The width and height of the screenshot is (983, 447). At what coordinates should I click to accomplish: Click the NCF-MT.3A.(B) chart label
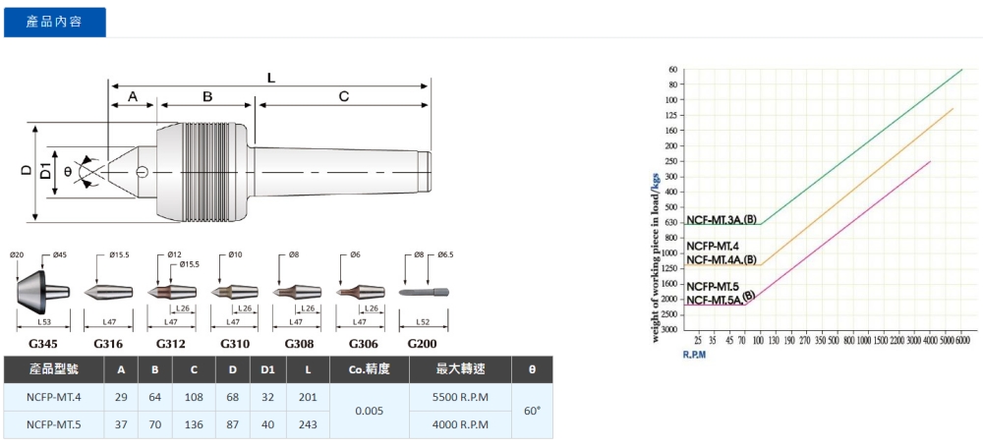[722, 219]
